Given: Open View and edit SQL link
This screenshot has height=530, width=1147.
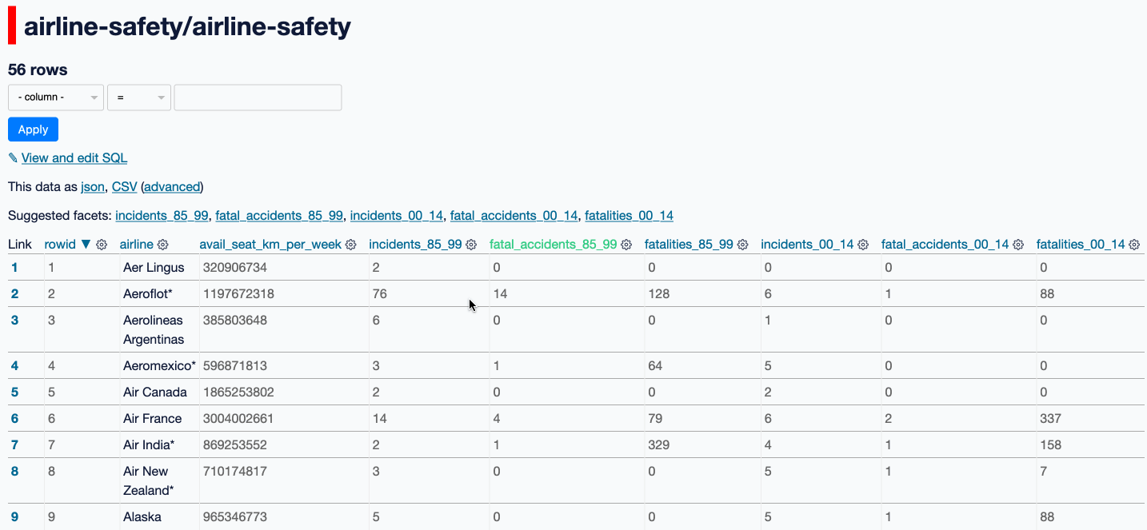Looking at the screenshot, I should point(74,158).
